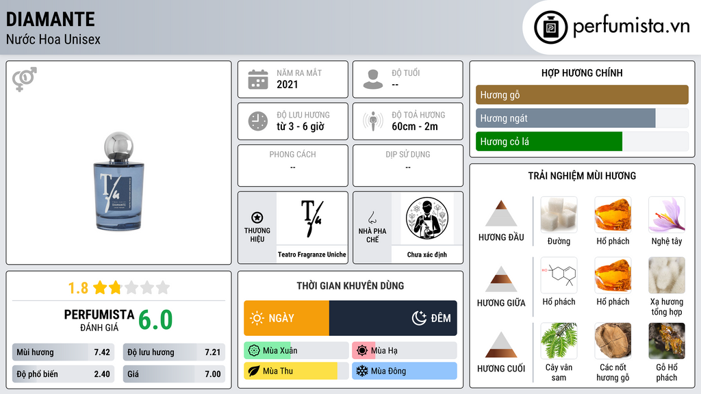701x394 pixels.
Task: Click the moon icon in the Đêm bar
Action: click(x=419, y=318)
